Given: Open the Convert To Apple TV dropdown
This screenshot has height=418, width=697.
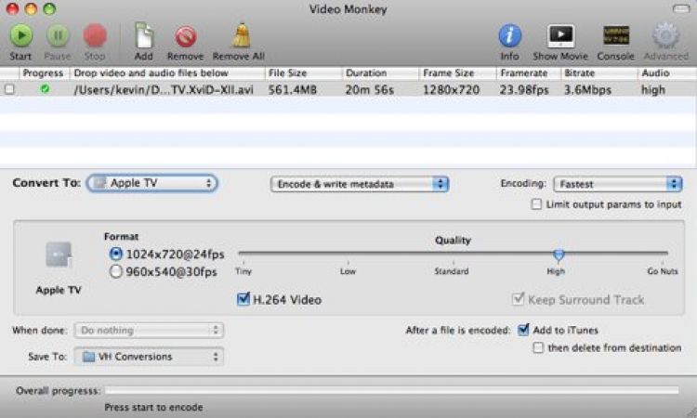Looking at the screenshot, I should tap(152, 183).
